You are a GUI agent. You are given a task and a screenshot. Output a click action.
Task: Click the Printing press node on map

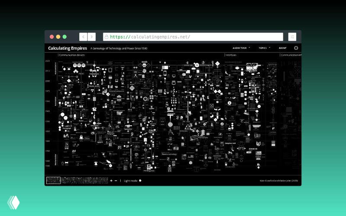tap(149, 168)
